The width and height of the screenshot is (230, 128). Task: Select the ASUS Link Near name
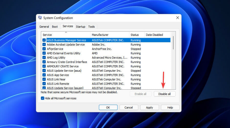tap(56, 79)
